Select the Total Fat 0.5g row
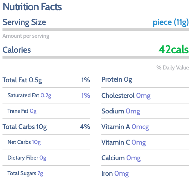 click(x=46, y=80)
